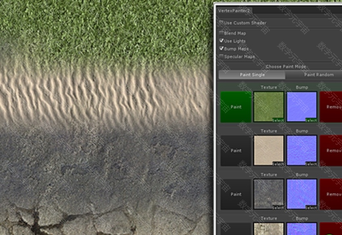342x235 pixels.
Task: Enable Use Custom Shader checkbox
Action: pos(221,23)
